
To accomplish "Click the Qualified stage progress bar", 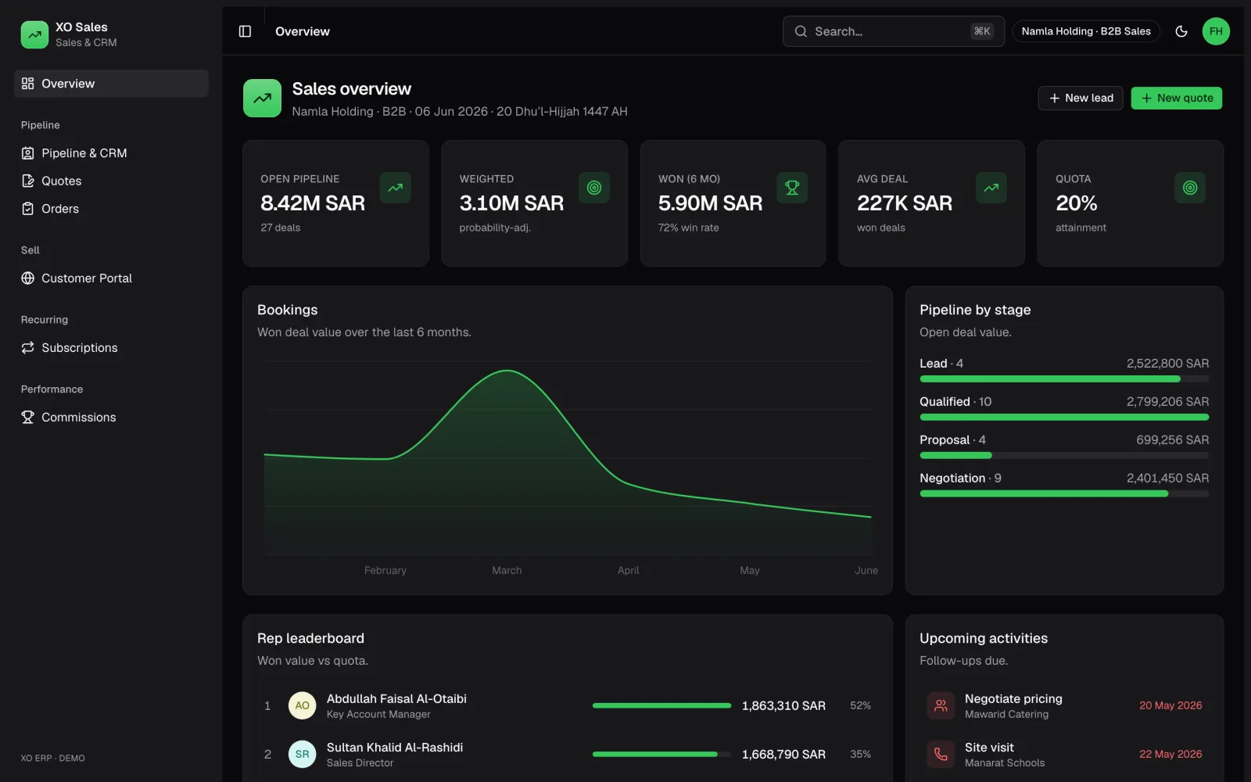I will tap(1064, 418).
